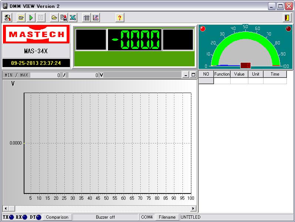Select the Unit column header
The width and height of the screenshot is (295, 222).
(256, 74)
